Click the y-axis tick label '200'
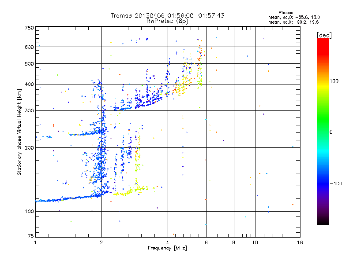 point(29,148)
